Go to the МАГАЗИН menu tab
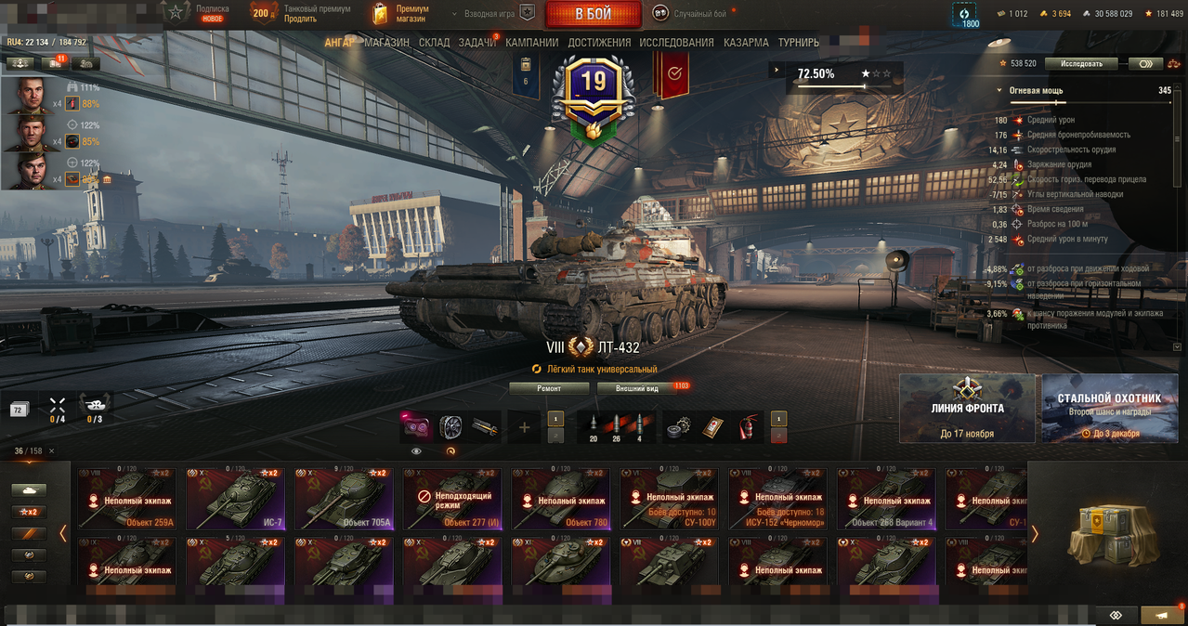This screenshot has height=626, width=1188. (386, 43)
